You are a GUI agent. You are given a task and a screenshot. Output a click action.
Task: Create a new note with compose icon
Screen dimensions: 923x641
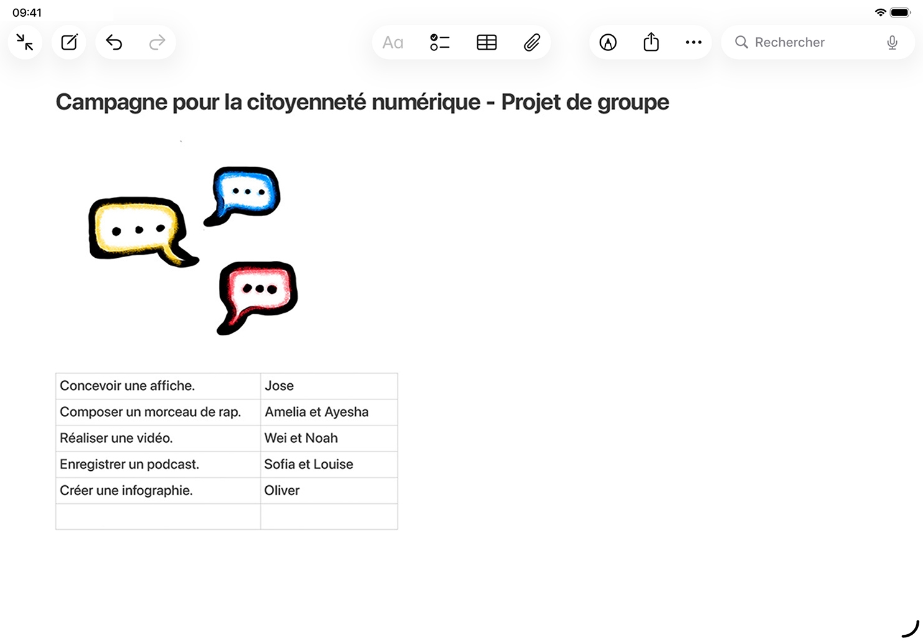(x=69, y=42)
